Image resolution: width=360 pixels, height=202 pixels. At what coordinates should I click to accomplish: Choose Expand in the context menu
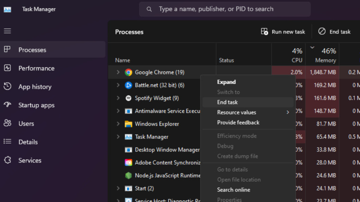[x=248, y=82]
